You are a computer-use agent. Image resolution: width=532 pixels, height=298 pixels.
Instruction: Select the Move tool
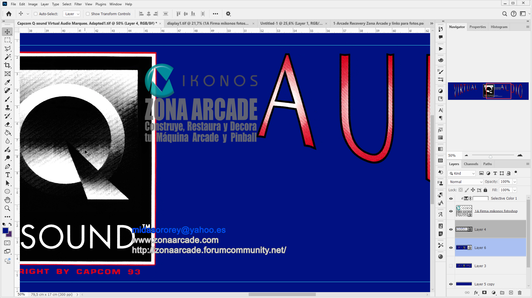pos(7,32)
